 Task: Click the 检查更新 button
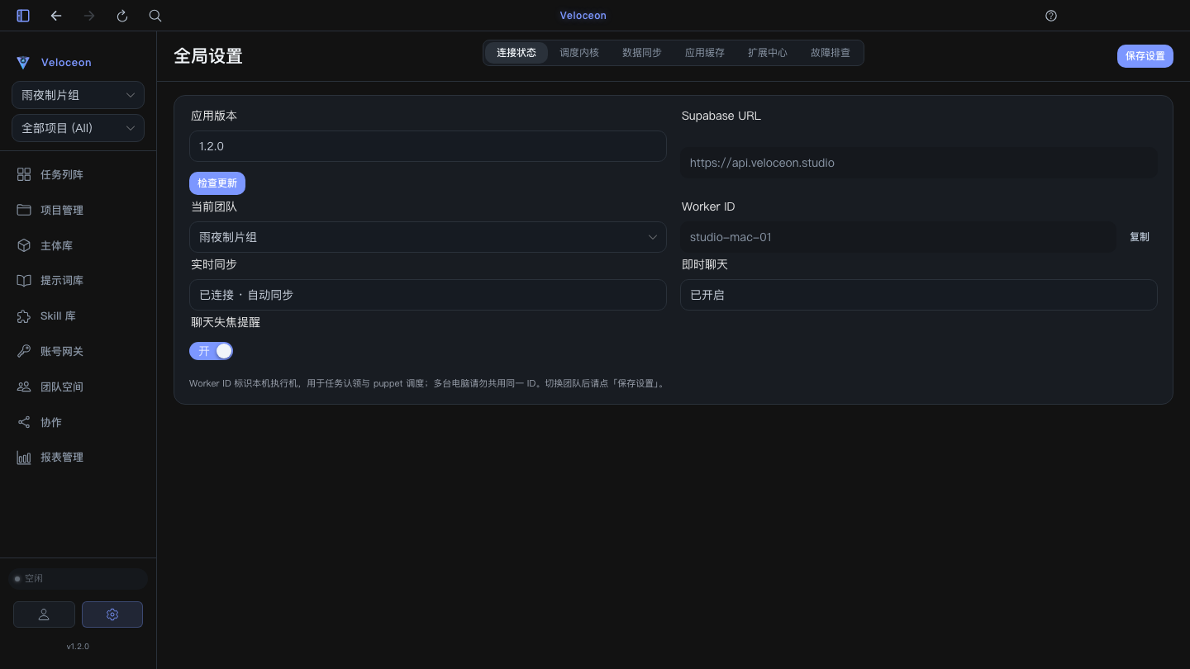tap(217, 183)
